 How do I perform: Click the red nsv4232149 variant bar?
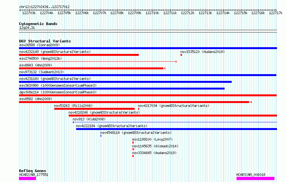click(x=79, y=55)
